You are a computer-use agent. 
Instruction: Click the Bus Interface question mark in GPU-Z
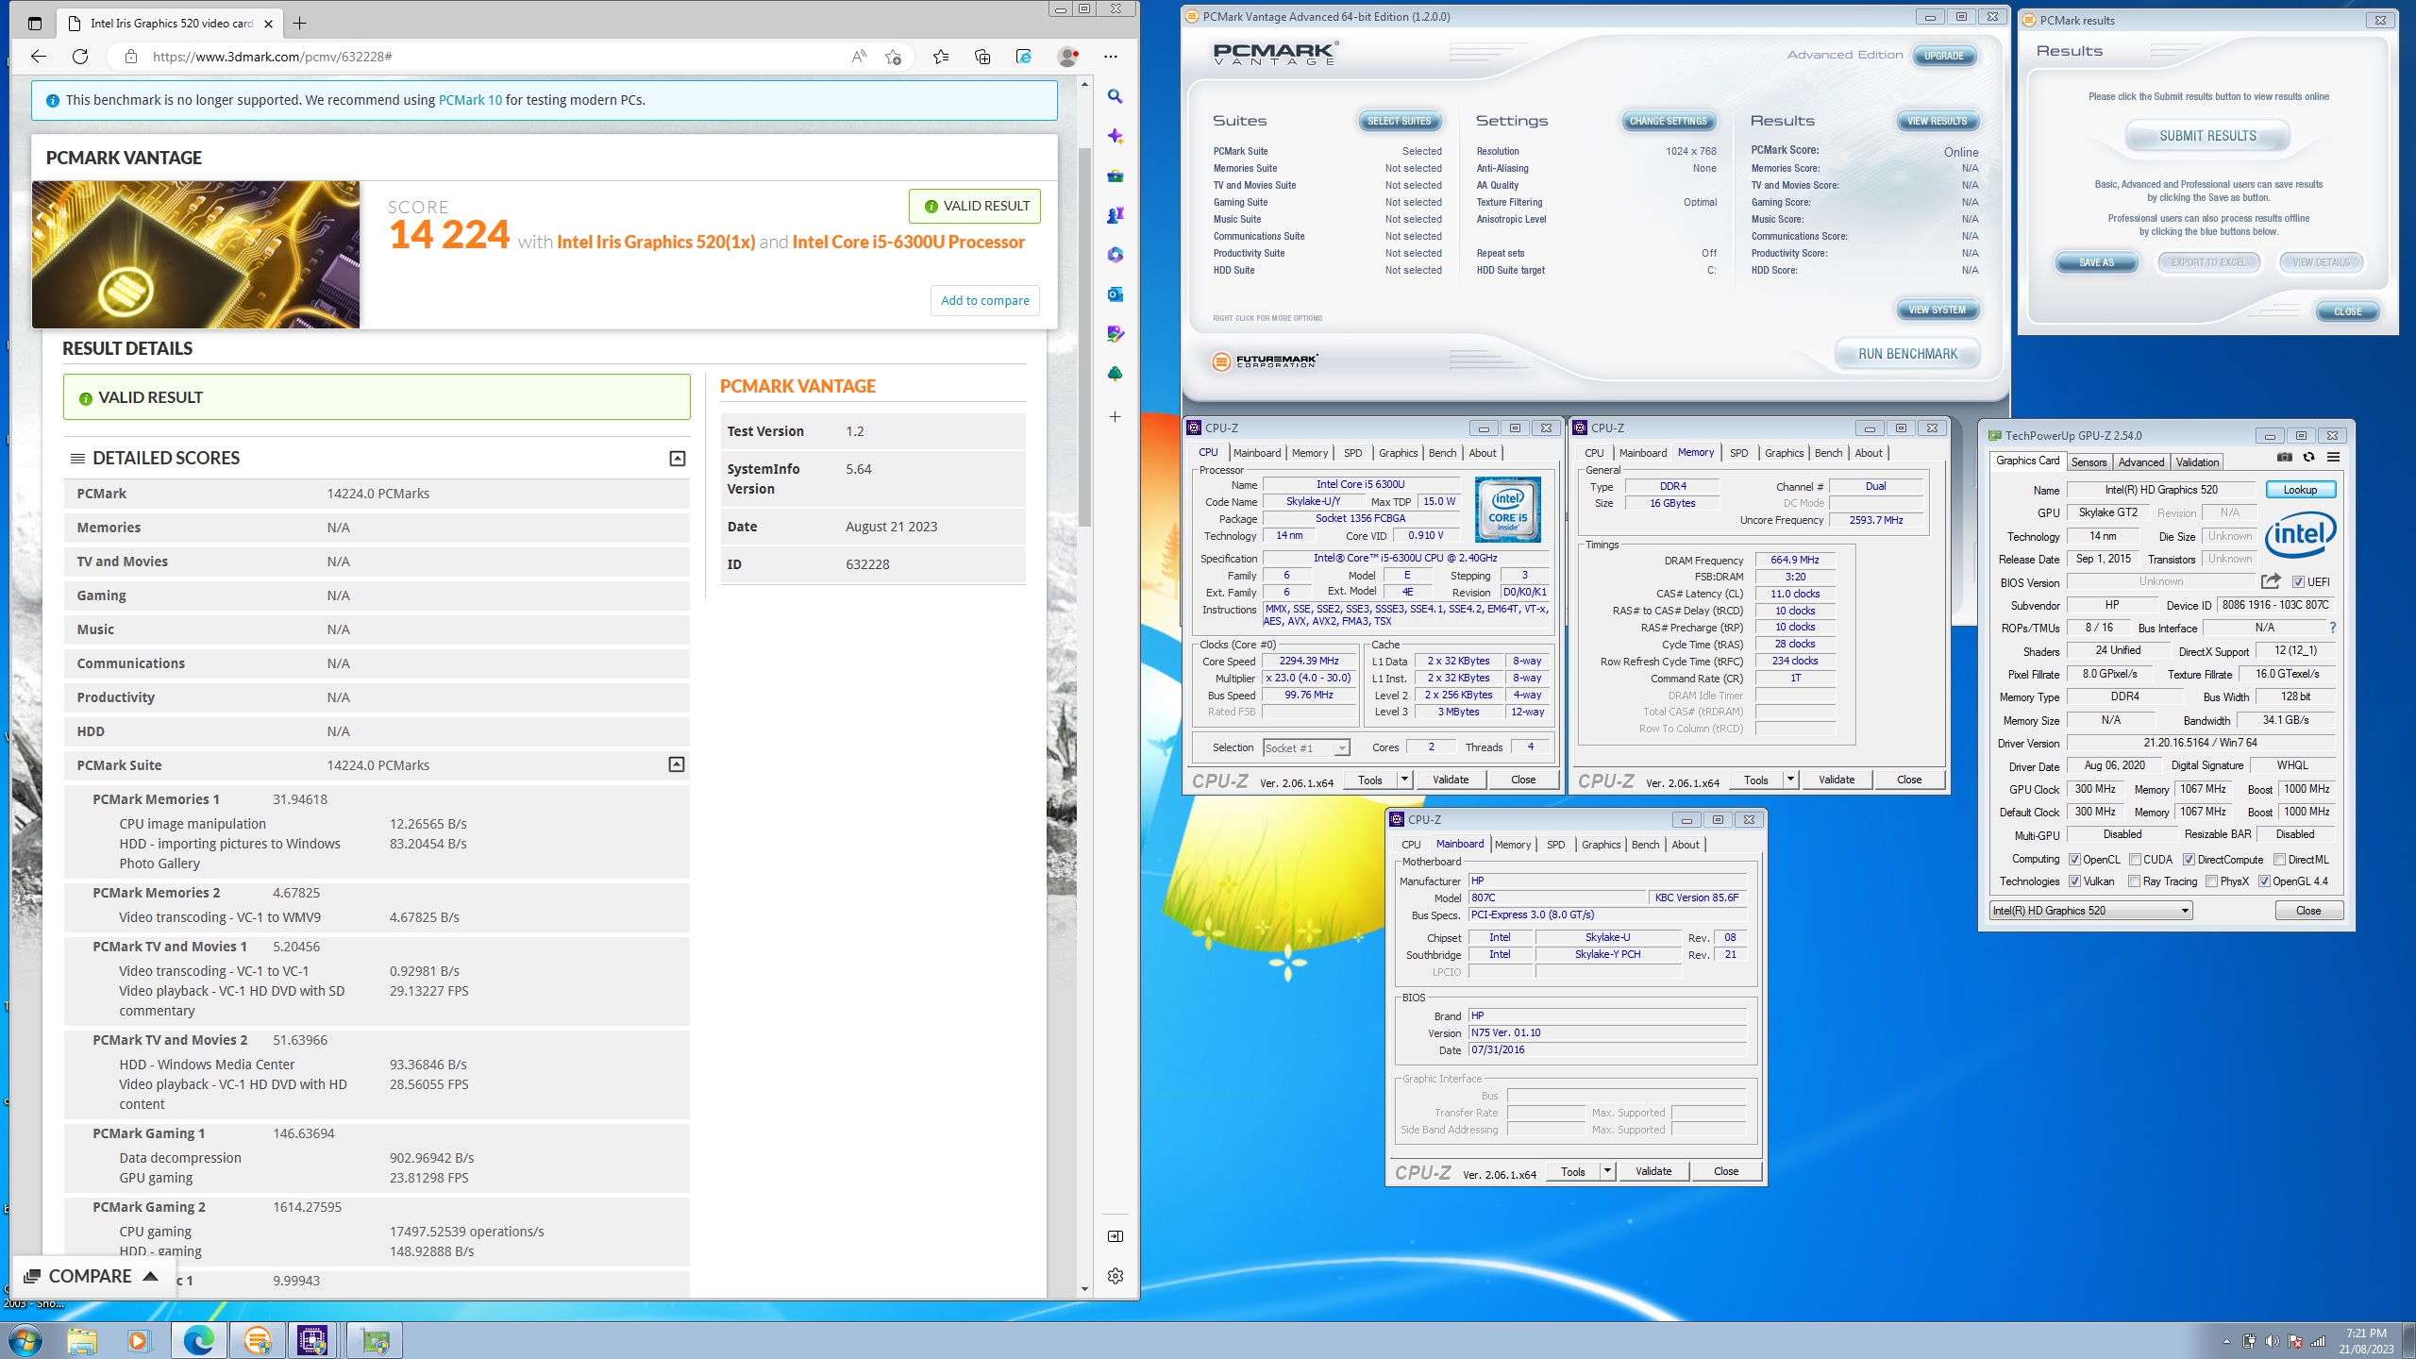(x=2333, y=628)
